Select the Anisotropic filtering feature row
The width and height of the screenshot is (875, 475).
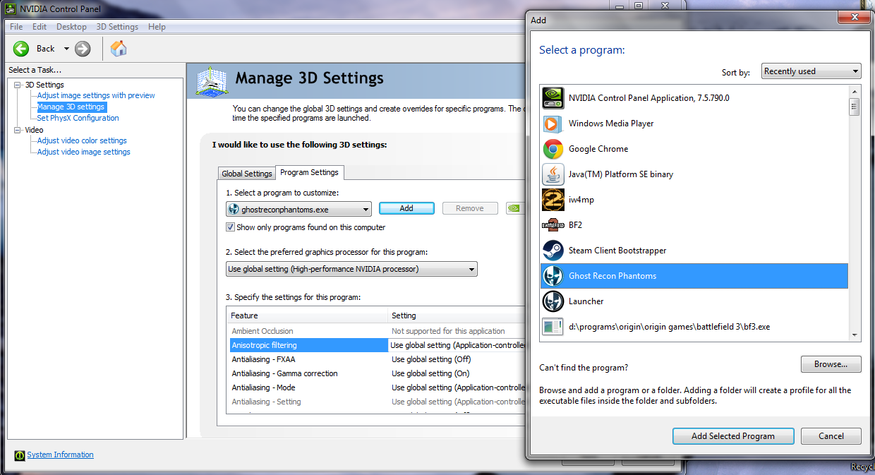(378, 345)
